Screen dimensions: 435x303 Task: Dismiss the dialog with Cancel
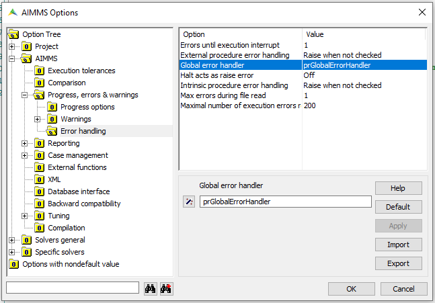point(403,289)
